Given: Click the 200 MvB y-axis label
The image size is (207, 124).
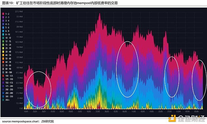Looking at the screenshot, I should click(20, 27).
